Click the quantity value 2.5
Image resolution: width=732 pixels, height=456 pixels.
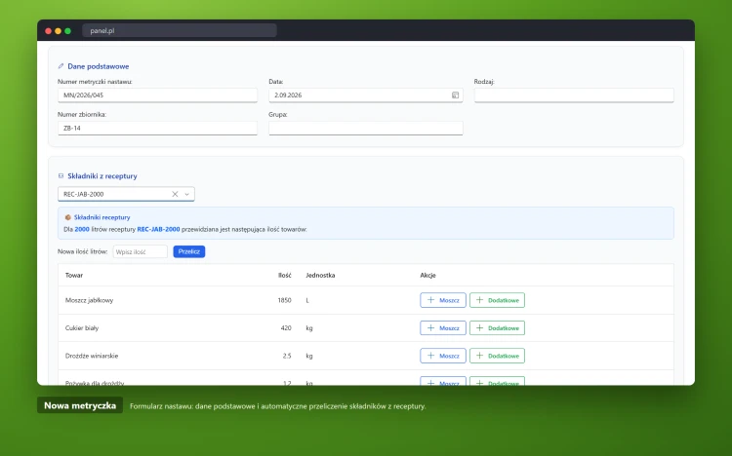click(x=287, y=356)
